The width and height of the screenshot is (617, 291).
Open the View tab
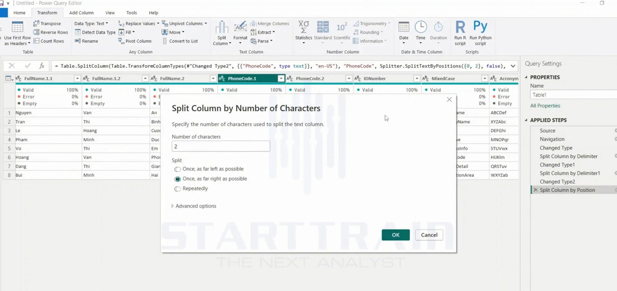tap(110, 13)
